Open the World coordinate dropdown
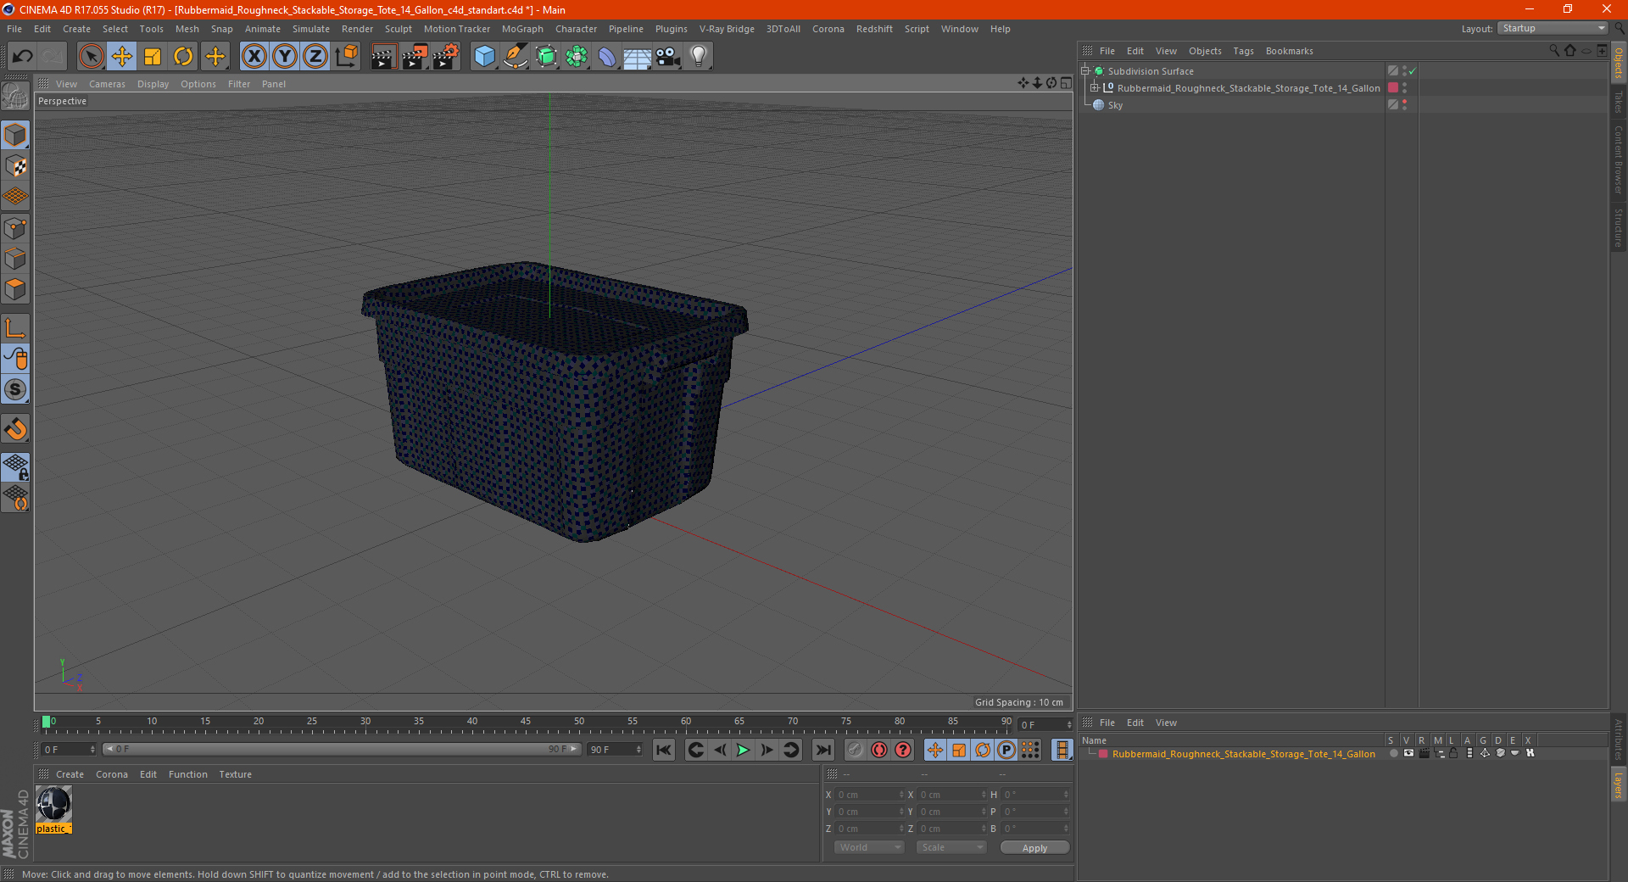Viewport: 1628px width, 882px height. 869,847
